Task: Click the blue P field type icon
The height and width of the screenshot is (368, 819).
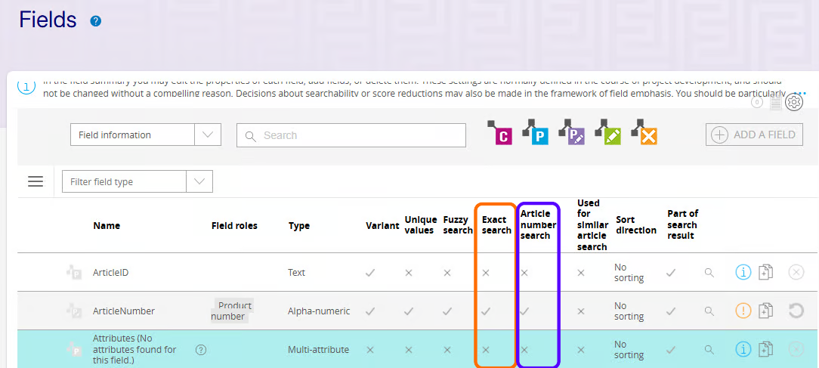Action: [536, 133]
